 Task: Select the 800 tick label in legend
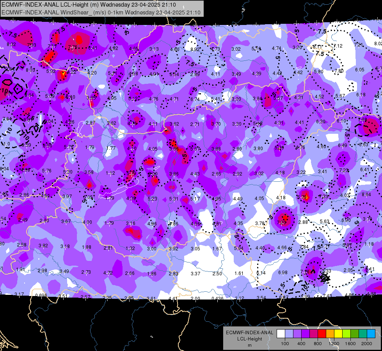click(318, 344)
